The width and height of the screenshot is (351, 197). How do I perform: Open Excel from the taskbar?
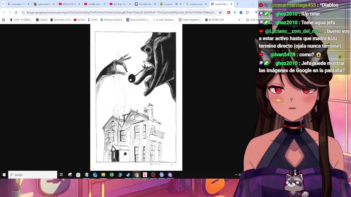coord(112,175)
